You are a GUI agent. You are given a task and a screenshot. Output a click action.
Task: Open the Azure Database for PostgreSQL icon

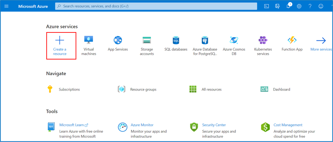coord(205,40)
